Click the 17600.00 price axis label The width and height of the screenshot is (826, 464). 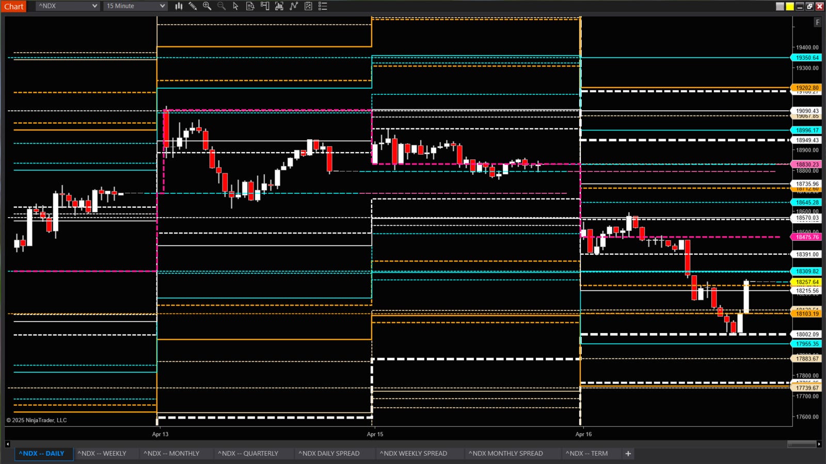coord(807,417)
